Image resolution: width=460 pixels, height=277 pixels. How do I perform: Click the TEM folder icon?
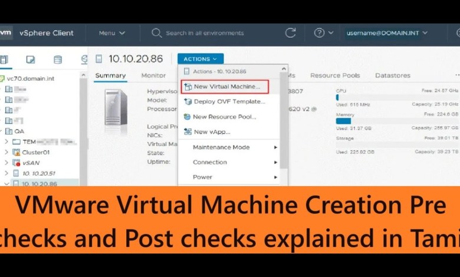(x=17, y=142)
